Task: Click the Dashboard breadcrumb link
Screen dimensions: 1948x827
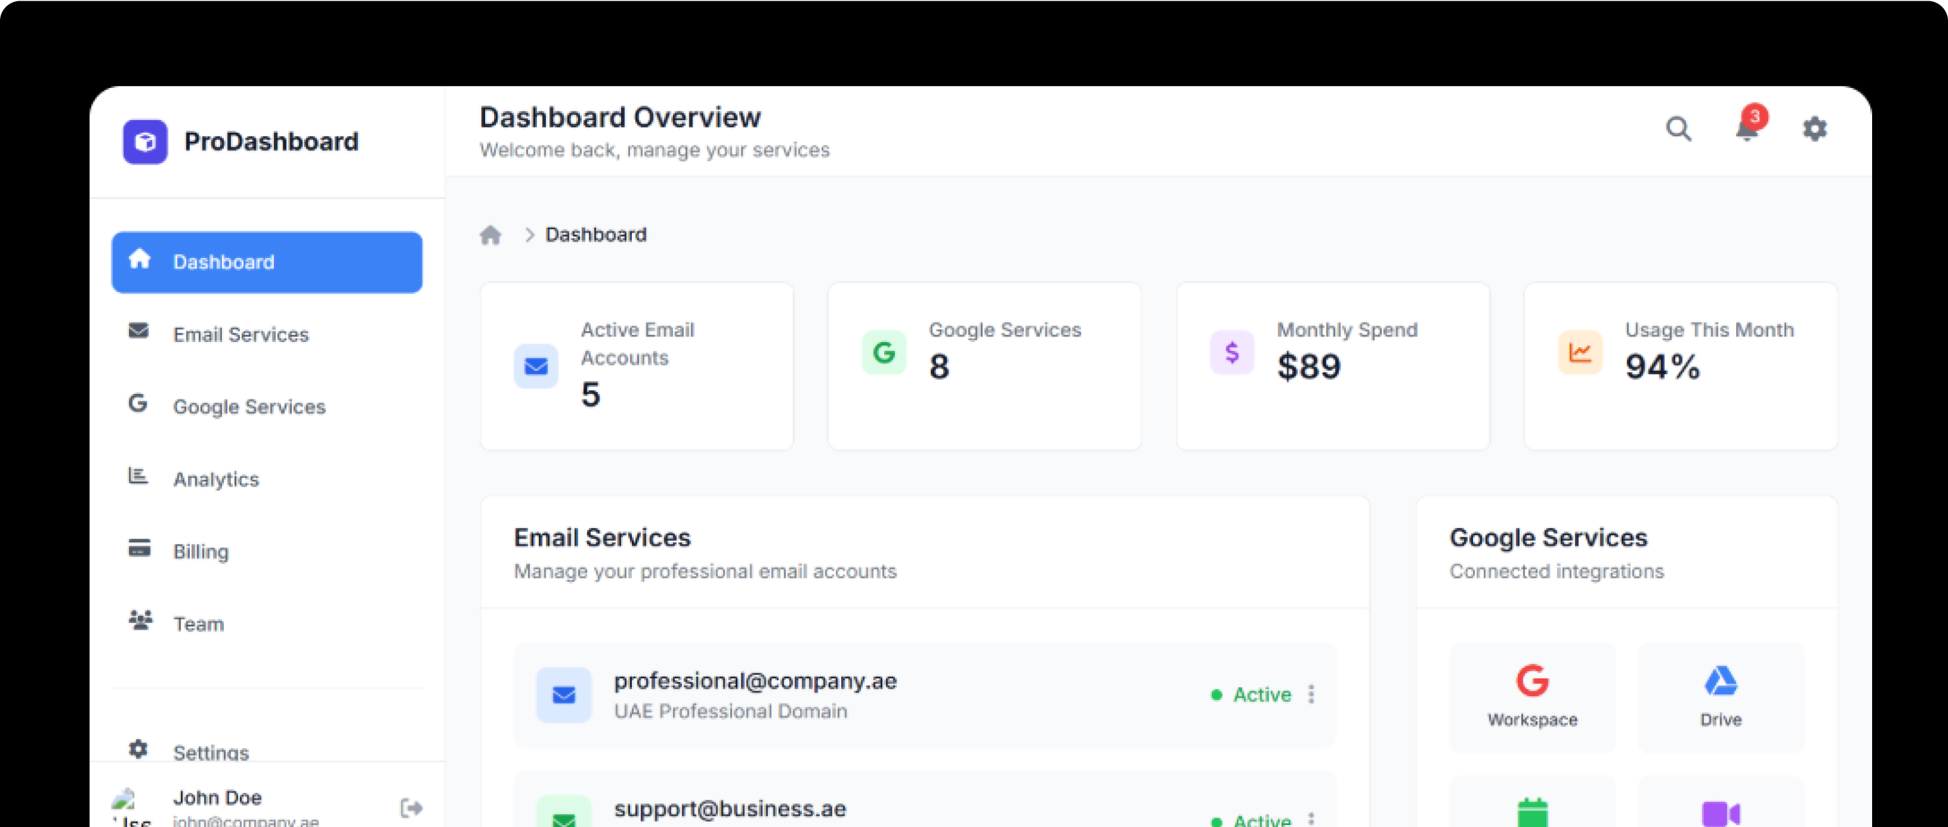Action: [595, 235]
